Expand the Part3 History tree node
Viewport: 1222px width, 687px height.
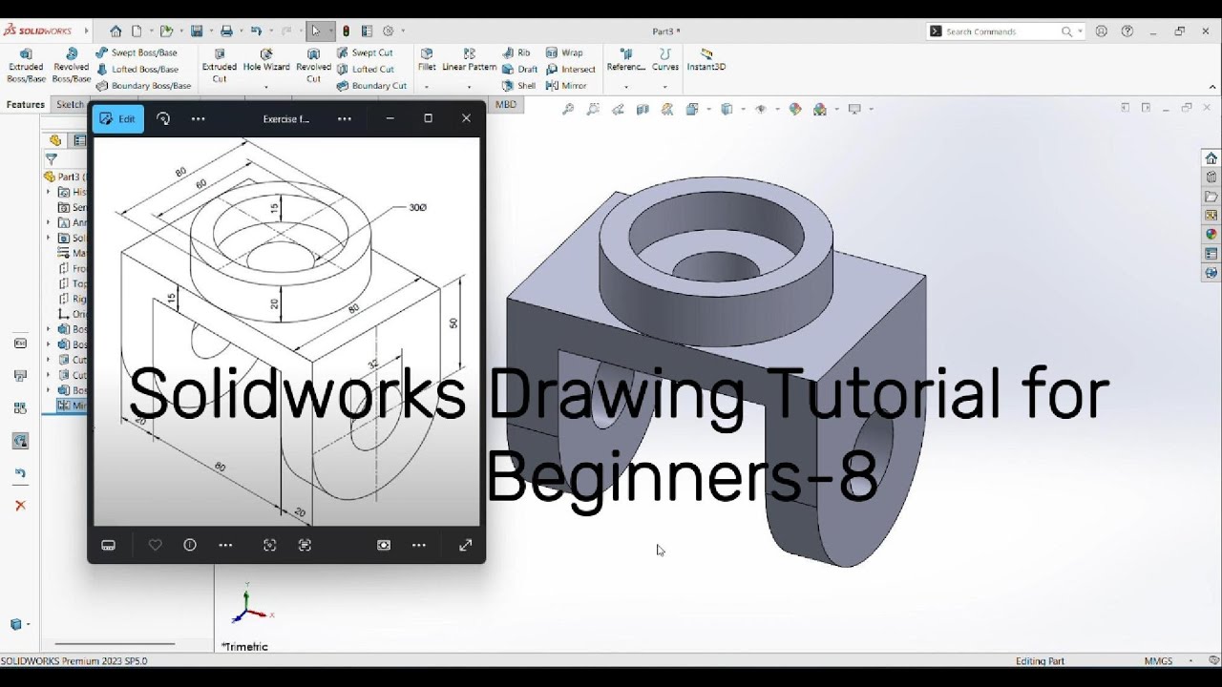(x=49, y=192)
